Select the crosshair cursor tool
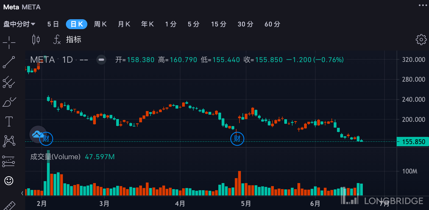This screenshot has width=429, height=210. (9, 42)
